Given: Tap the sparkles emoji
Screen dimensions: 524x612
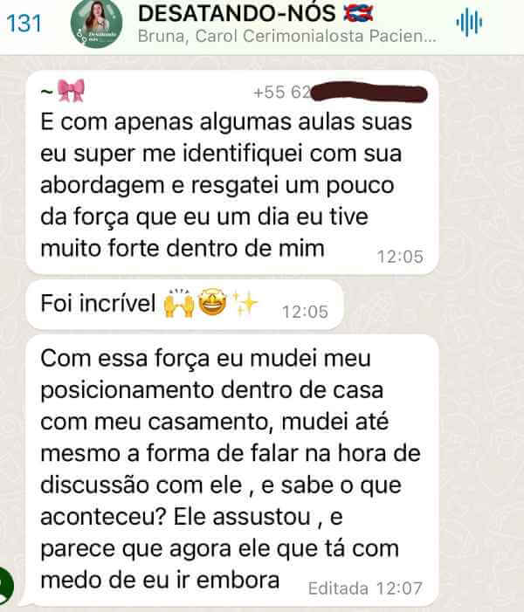Looking at the screenshot, I should [245, 302].
